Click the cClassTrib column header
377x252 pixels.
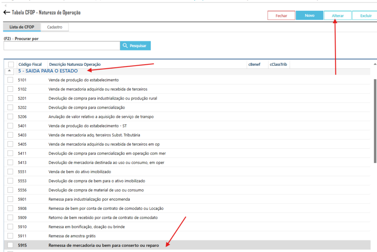(278, 65)
